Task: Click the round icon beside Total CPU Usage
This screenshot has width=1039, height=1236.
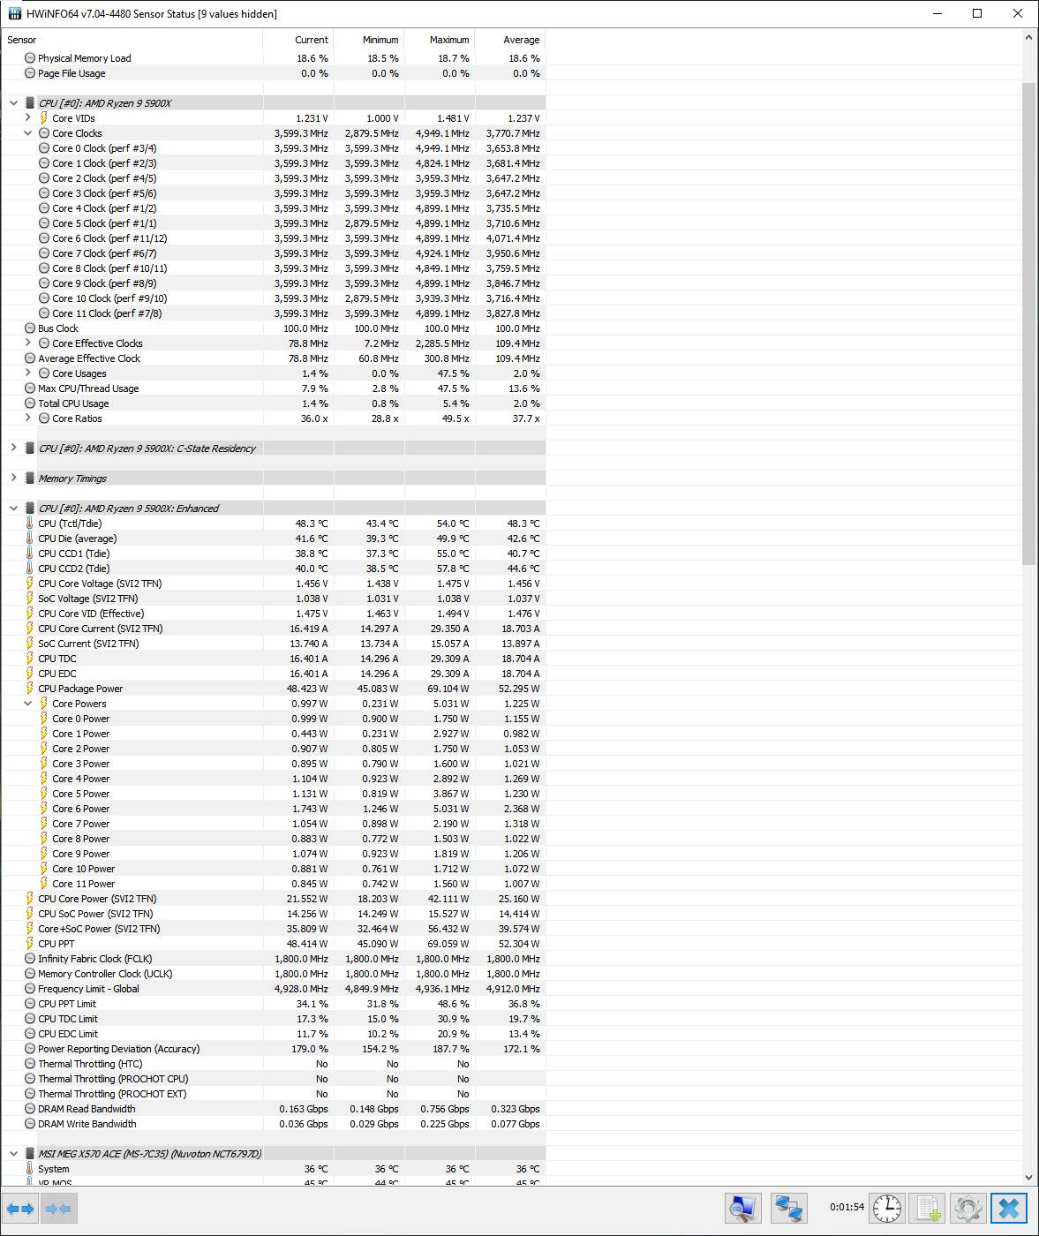Action: 30,403
